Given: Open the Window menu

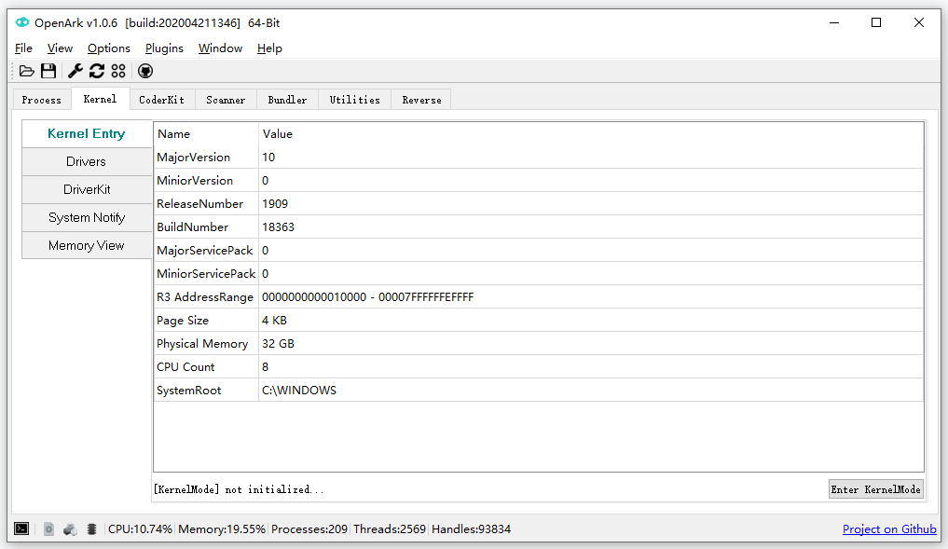Looking at the screenshot, I should [220, 48].
